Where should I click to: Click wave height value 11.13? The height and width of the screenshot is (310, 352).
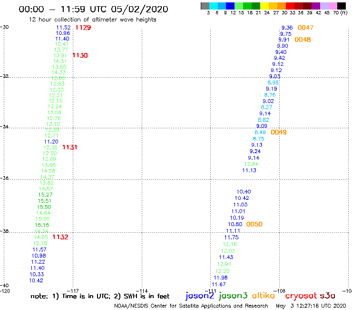pos(249,170)
